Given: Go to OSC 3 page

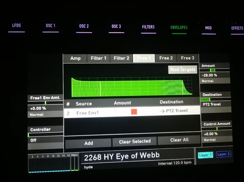Looking at the screenshot, I should tap(116, 26).
